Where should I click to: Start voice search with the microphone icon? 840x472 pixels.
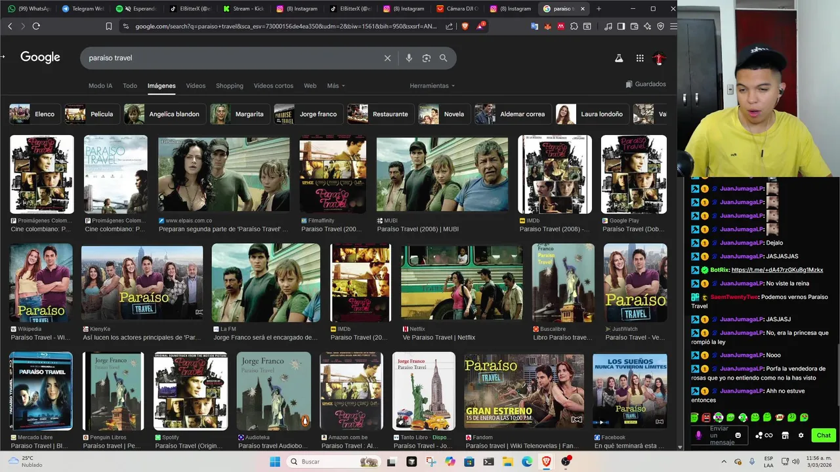click(x=409, y=58)
